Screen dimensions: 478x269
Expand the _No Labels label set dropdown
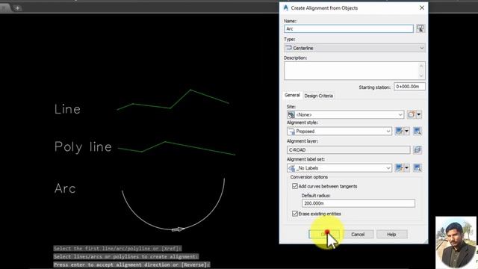coord(339,168)
